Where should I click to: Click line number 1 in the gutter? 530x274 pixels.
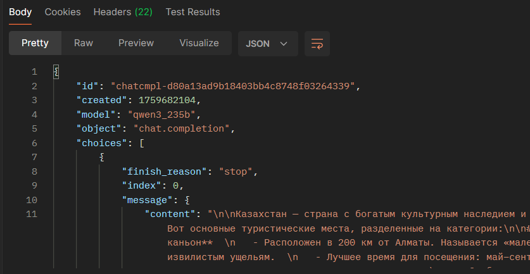pos(34,72)
